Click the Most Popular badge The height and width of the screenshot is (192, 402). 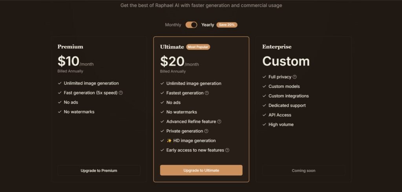point(198,47)
